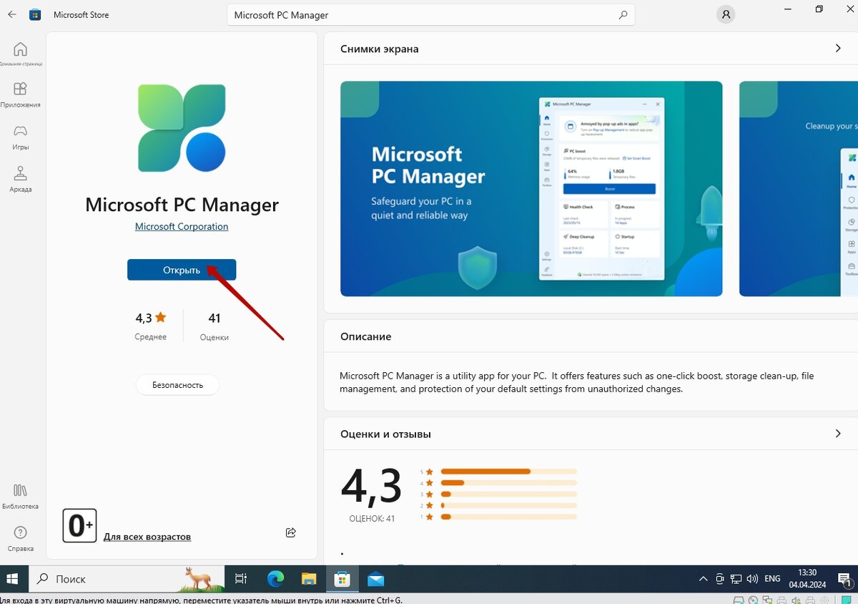The height and width of the screenshot is (604, 858).
Task: Open the Справка (Help) sidebar section
Action: (x=20, y=538)
